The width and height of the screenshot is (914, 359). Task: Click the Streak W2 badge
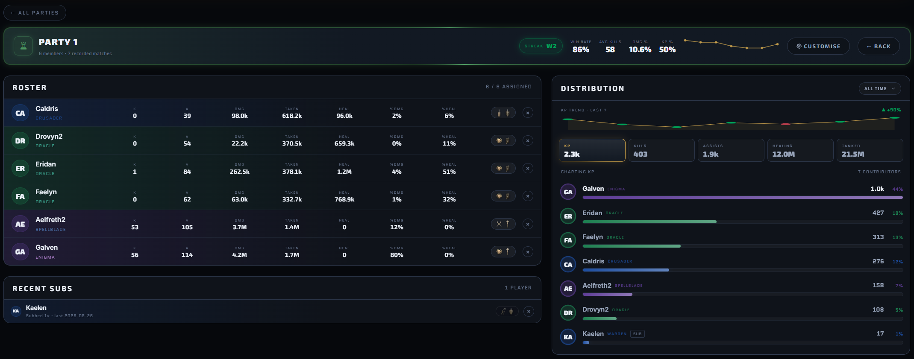pos(541,46)
